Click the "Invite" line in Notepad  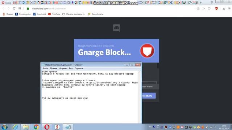tap(58, 87)
